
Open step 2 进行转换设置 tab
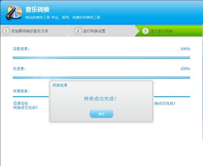[103, 31]
